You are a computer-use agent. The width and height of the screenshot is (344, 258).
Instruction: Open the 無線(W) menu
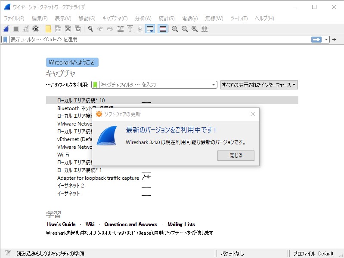(x=214, y=18)
